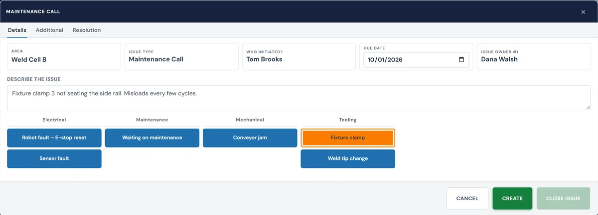The height and width of the screenshot is (215, 598).
Task: Click the Describe the Issue label
Action: [34, 79]
